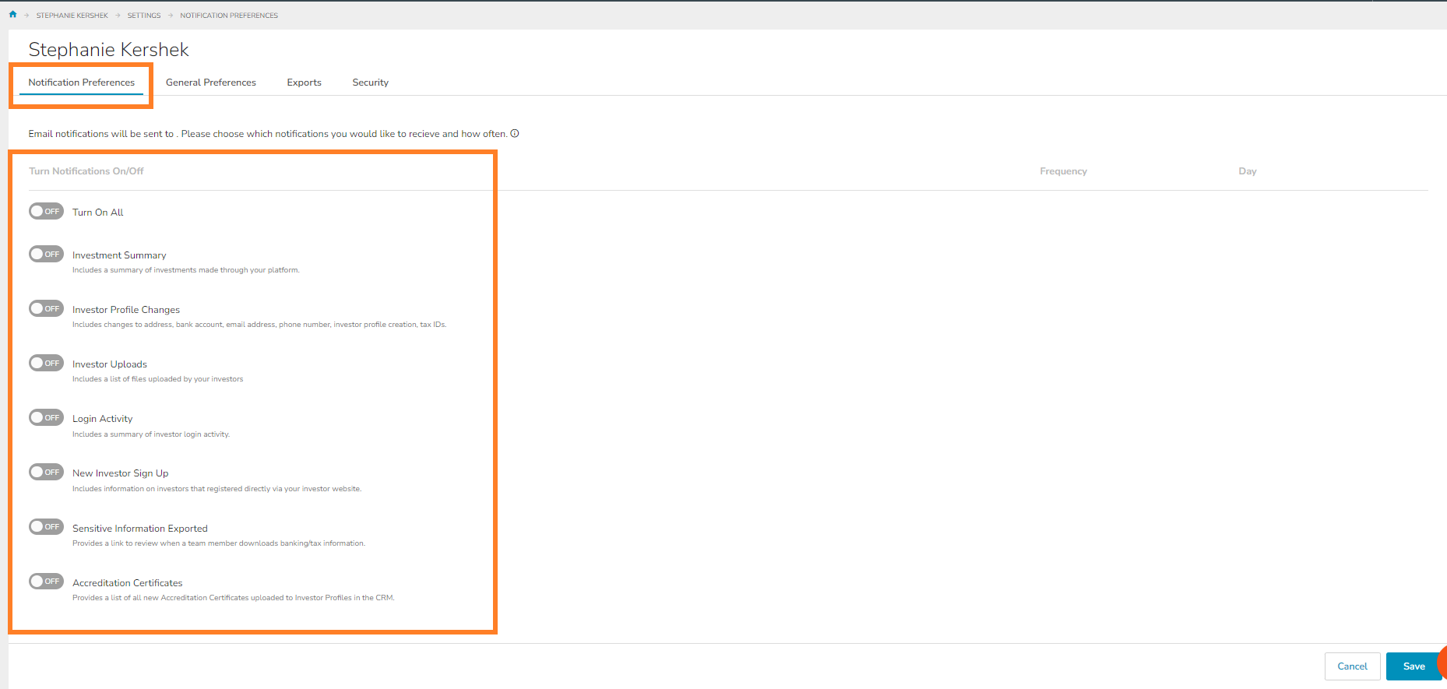Turn on Sensitive Information Exported alerts
Screen dimensions: 1447x689
46,527
